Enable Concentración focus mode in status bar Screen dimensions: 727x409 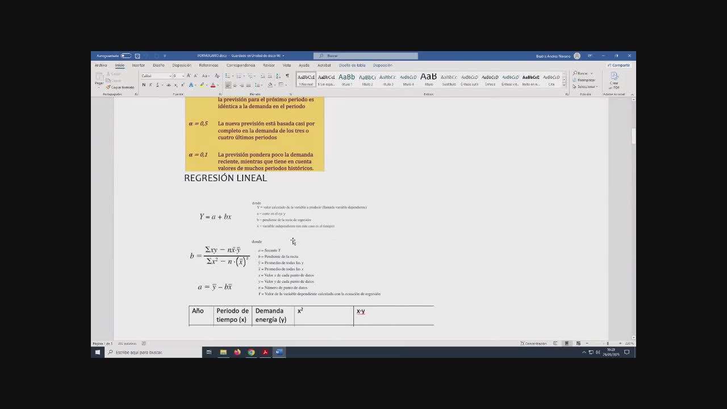pos(533,343)
